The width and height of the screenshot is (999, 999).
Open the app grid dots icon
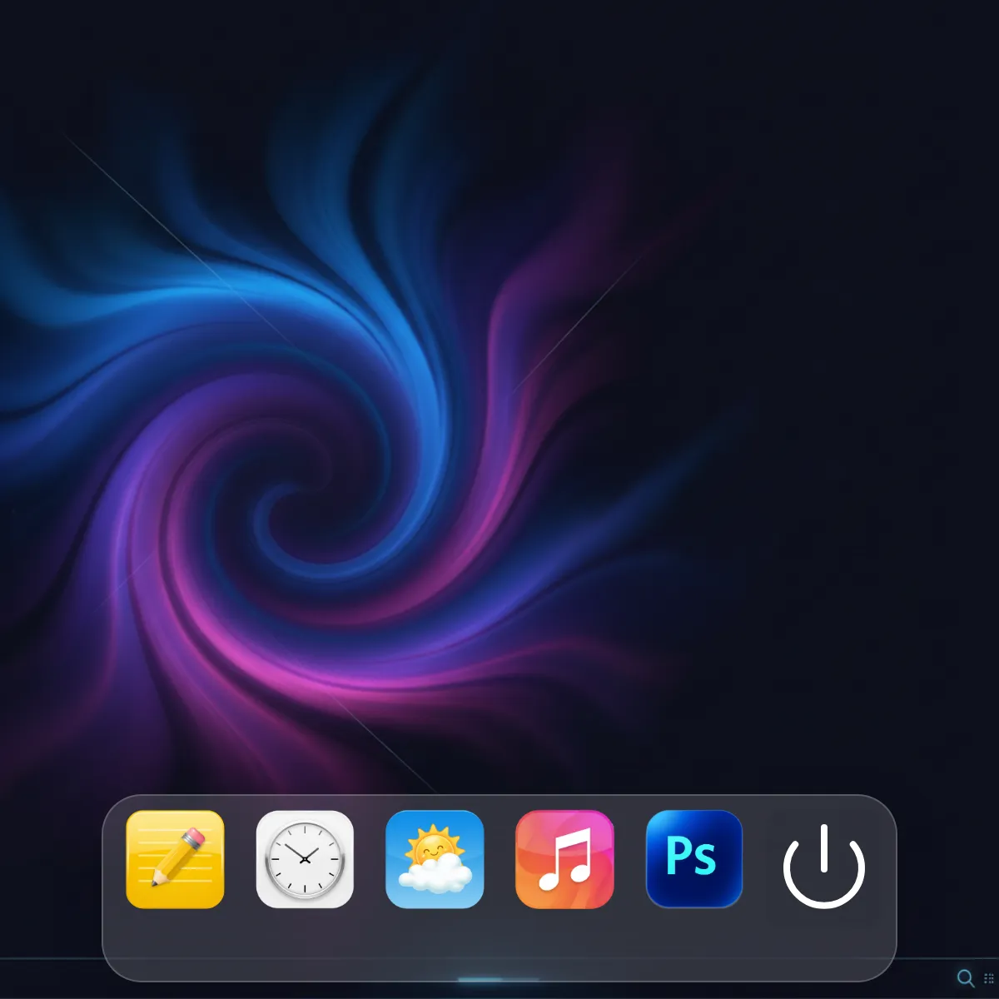(989, 979)
